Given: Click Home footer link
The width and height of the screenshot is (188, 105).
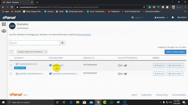Looking at the screenshot, I should coord(134,95).
